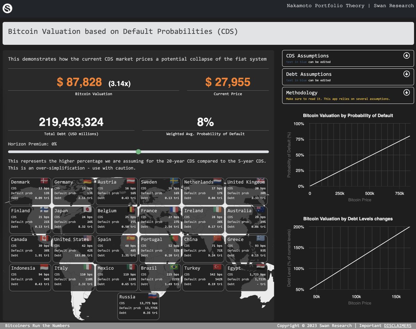Screen dimensions: 416x329
Task: Click the United Kingdom flag icon
Action: tap(261, 181)
